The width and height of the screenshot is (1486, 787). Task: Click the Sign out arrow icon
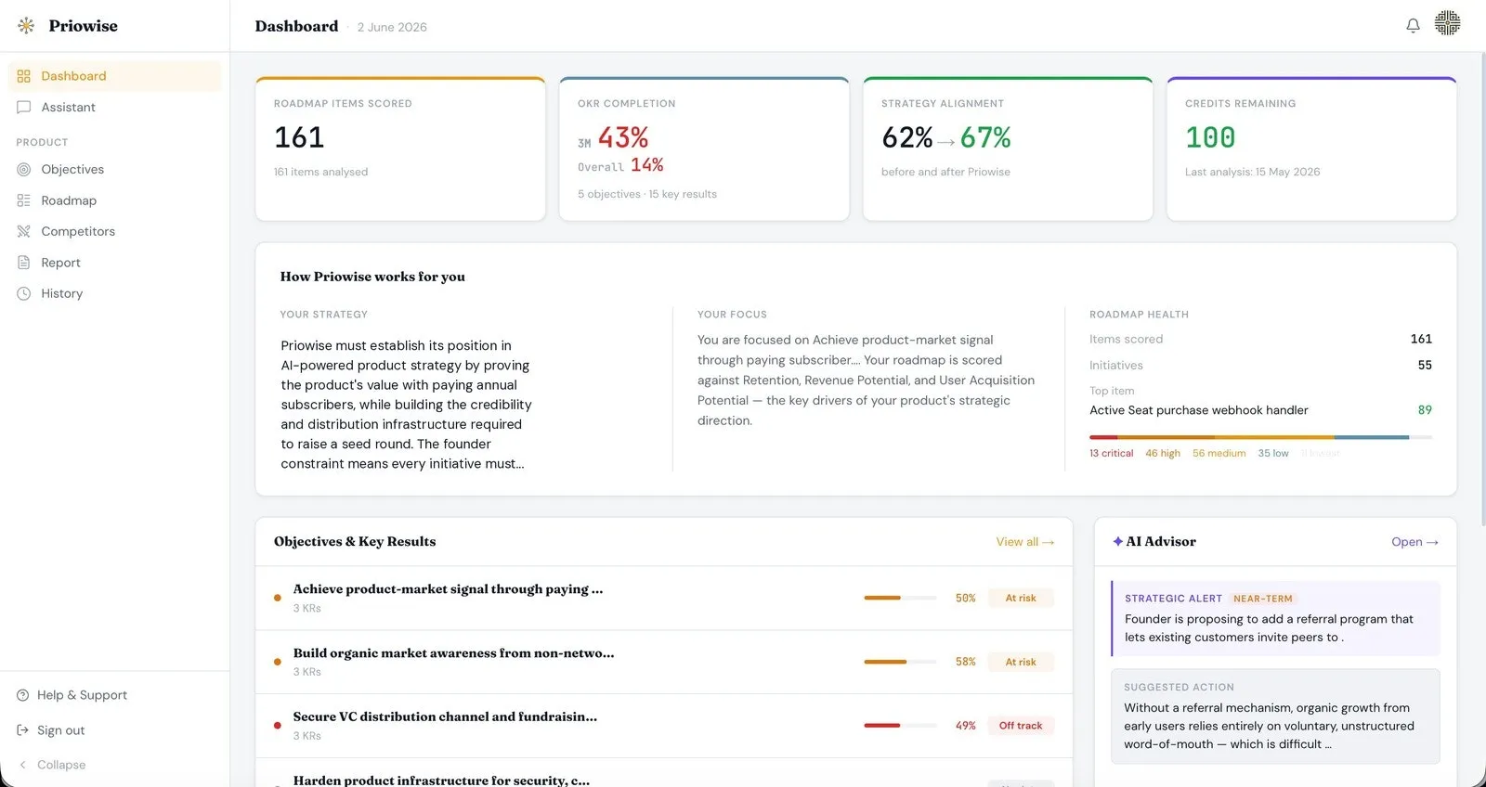pos(23,730)
